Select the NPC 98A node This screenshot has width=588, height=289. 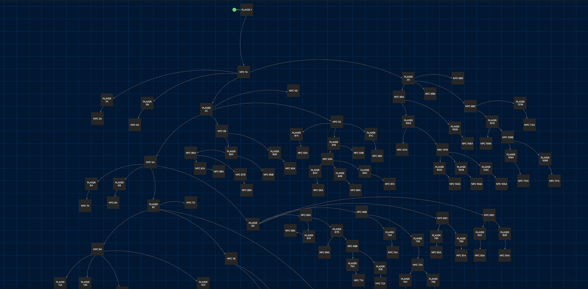tap(377, 156)
